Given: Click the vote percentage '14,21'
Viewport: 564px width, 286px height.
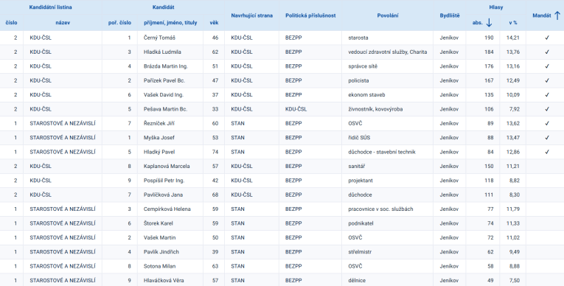Looking at the screenshot, I should [x=512, y=38].
